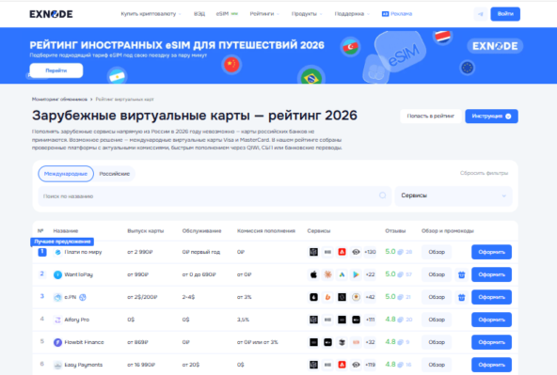This screenshot has width=557, height=375.
Task: Click the small icon left of Войти
Action: click(x=481, y=14)
